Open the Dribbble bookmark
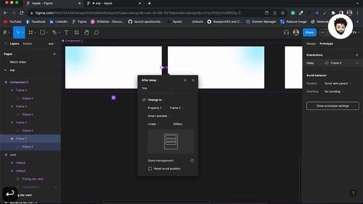 coord(107,22)
